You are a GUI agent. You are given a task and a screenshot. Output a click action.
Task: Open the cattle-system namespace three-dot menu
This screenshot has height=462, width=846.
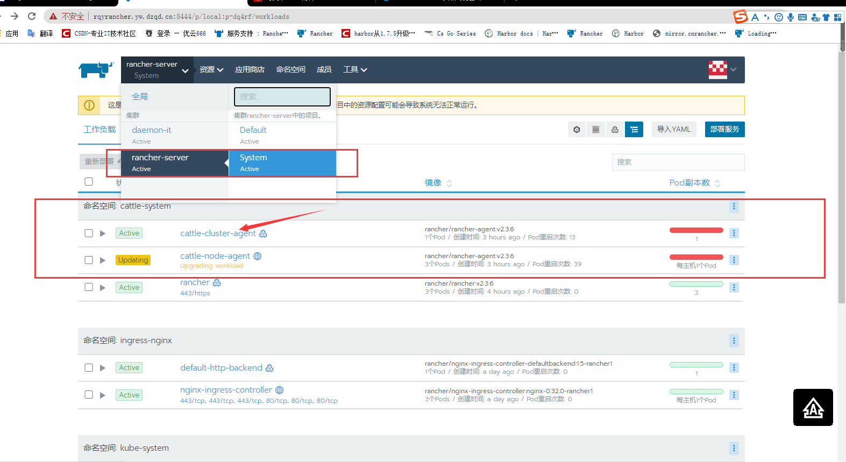pyautogui.click(x=734, y=207)
